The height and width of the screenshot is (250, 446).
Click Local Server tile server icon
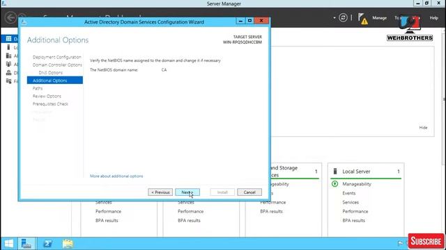(x=335, y=172)
